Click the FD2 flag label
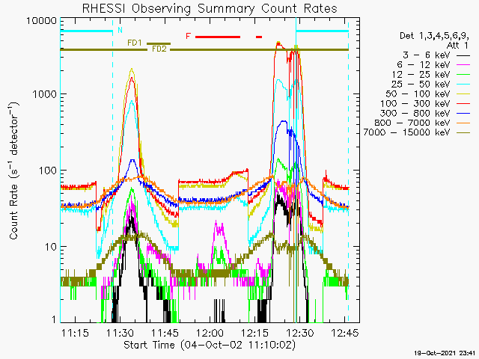Image resolution: width=479 pixels, height=359 pixels. coord(159,49)
